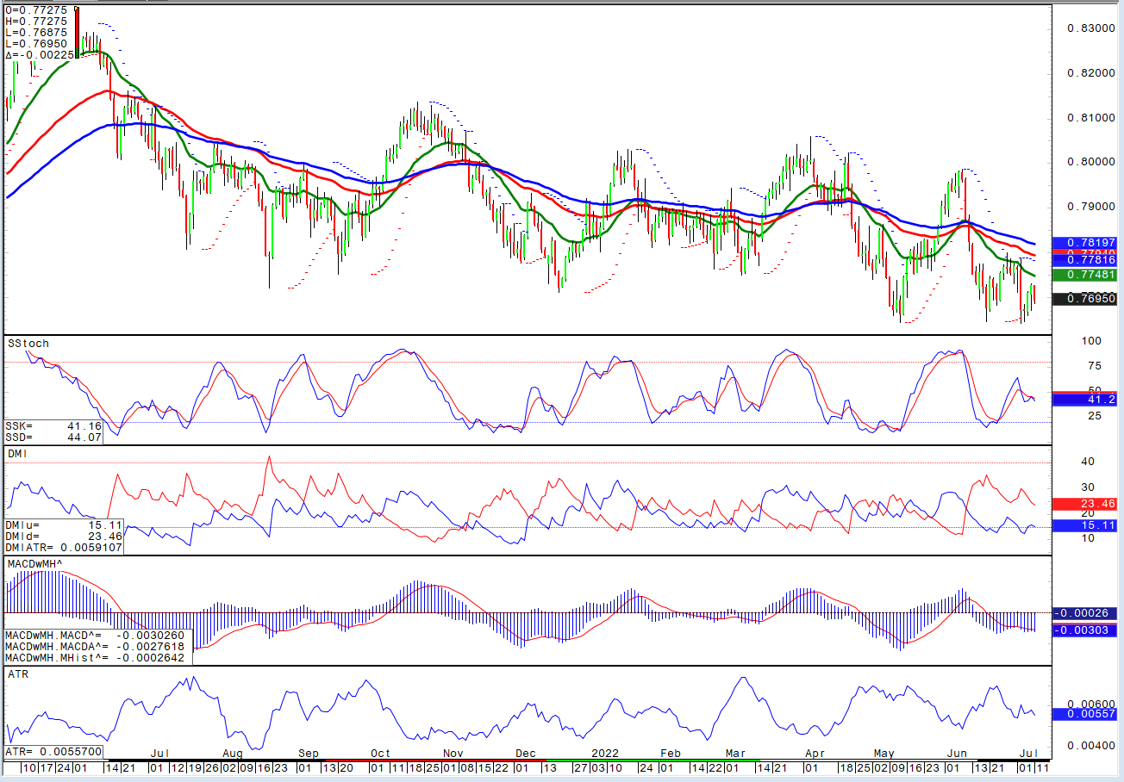
Task: Click the blue 0.77816 price tag
Action: (x=1086, y=259)
